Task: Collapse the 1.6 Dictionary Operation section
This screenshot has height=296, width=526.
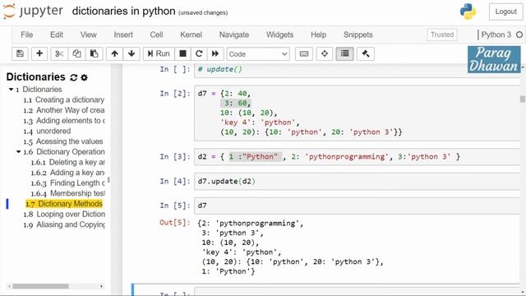Action: (18, 151)
